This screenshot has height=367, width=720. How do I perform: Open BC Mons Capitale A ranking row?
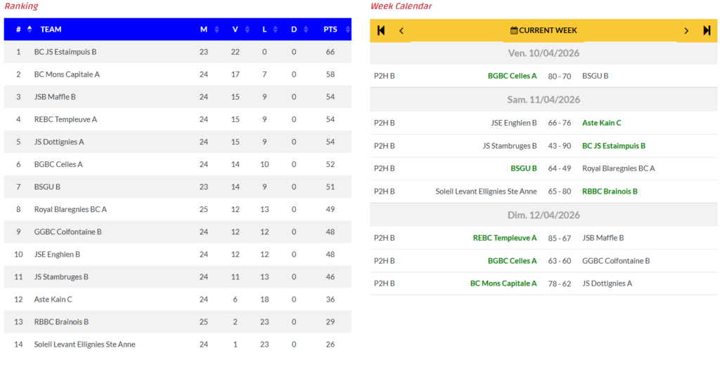pos(67,74)
